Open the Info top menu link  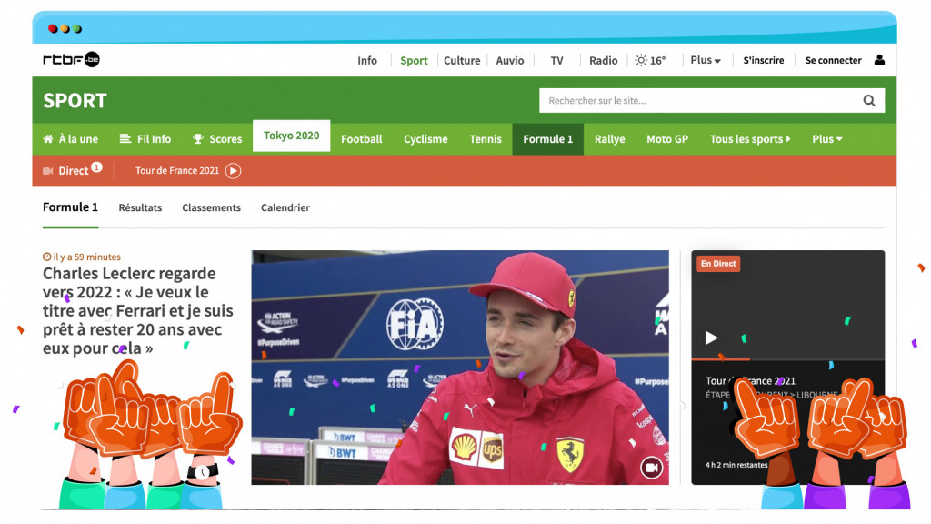[367, 61]
